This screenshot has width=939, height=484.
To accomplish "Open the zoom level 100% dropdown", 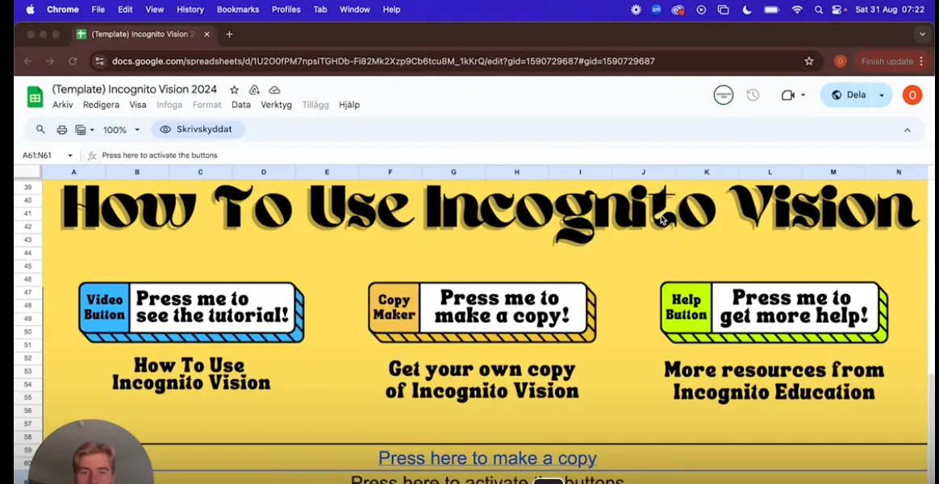I will 121,129.
